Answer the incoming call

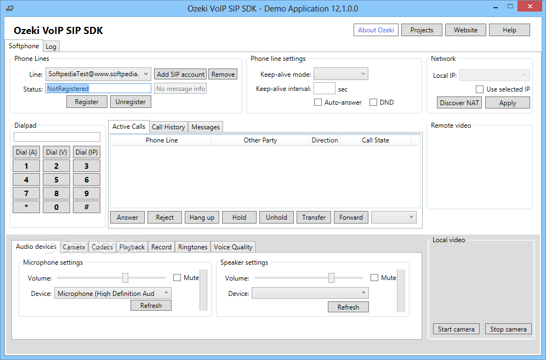pyautogui.click(x=127, y=217)
